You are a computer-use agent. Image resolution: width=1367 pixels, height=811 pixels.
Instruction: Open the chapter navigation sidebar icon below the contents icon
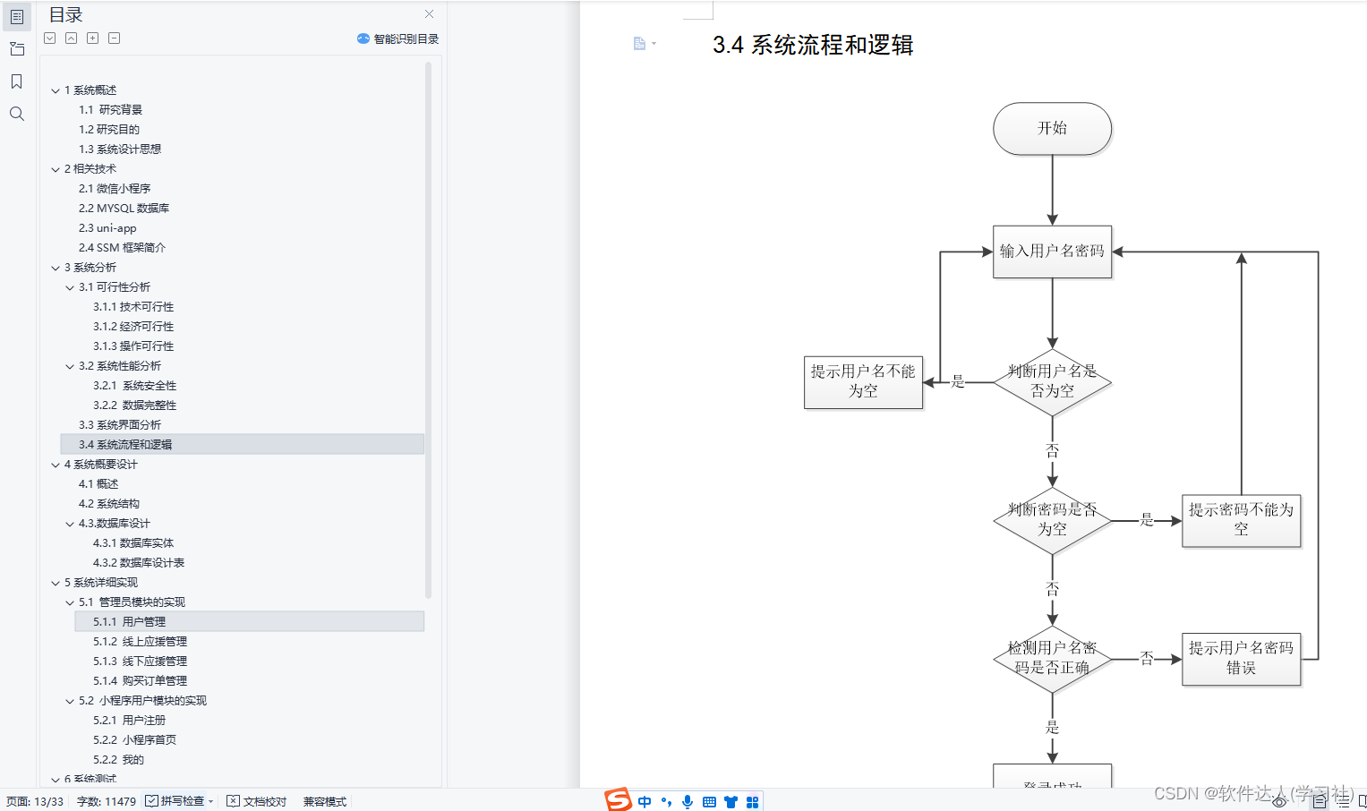tap(17, 49)
